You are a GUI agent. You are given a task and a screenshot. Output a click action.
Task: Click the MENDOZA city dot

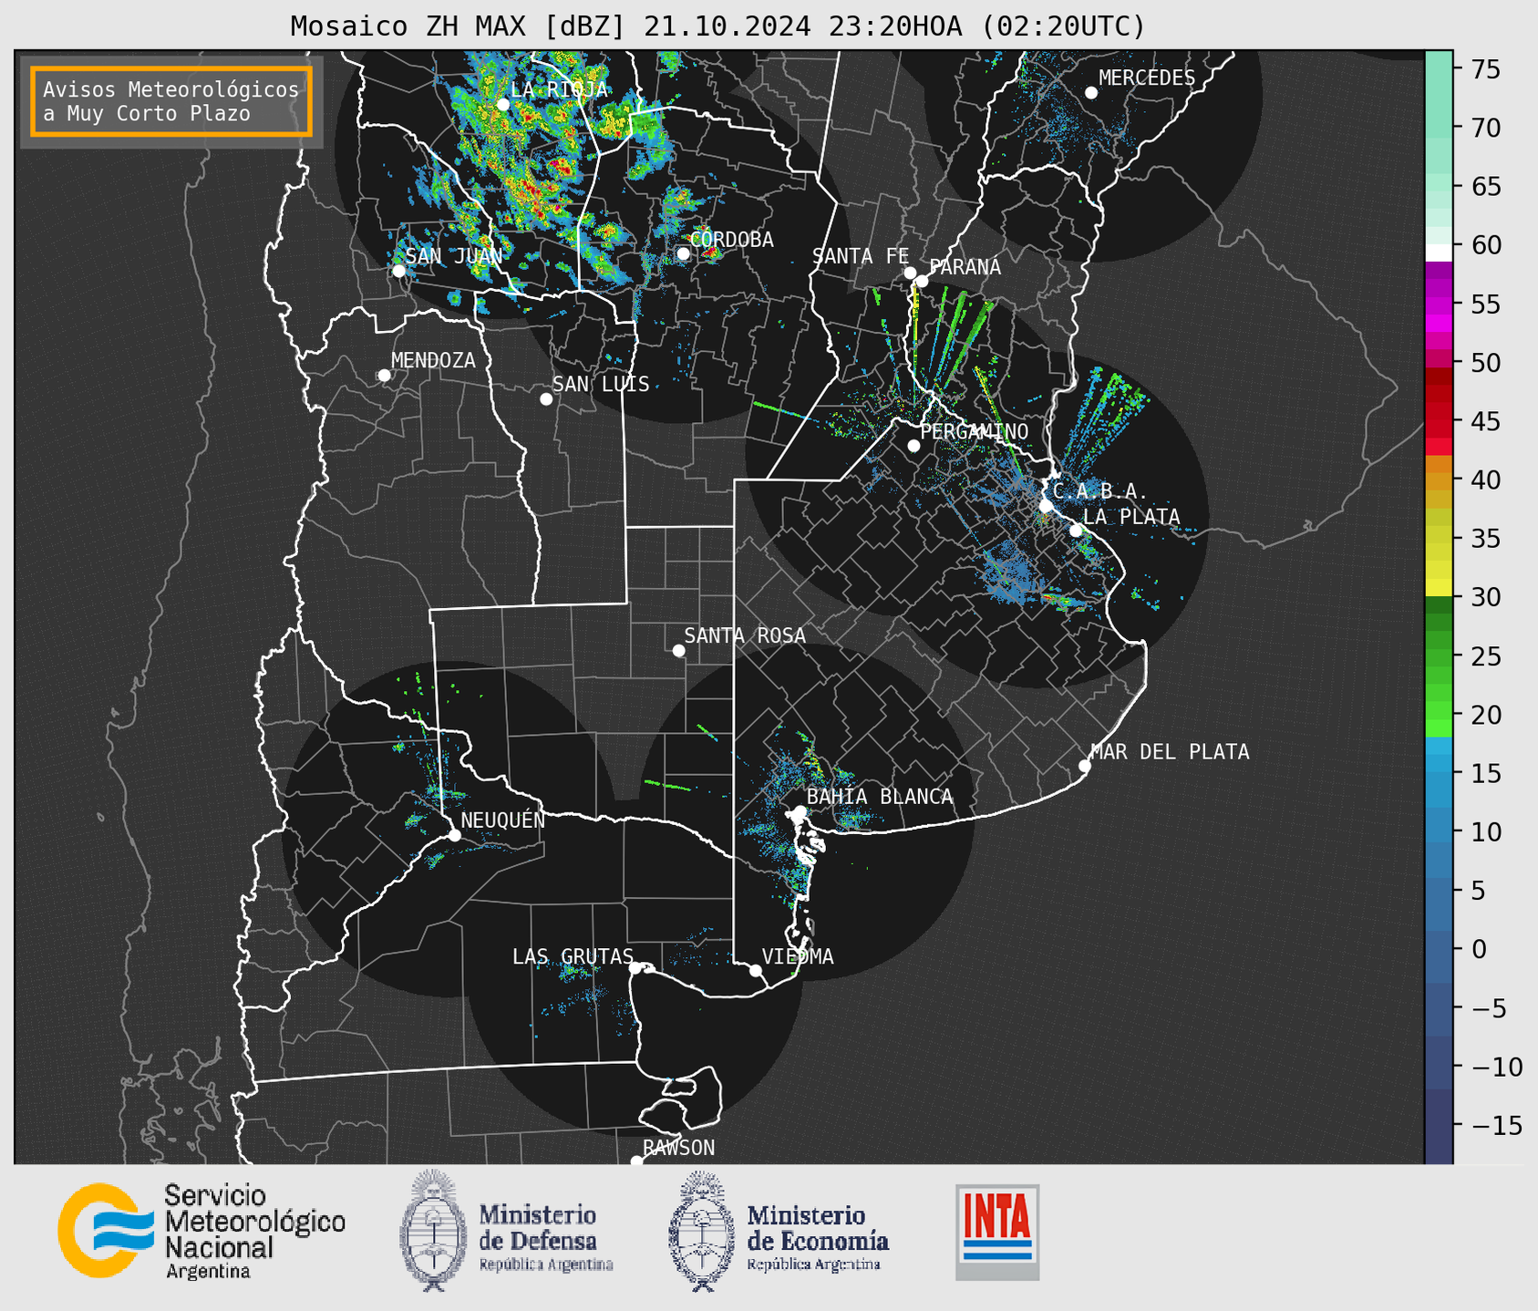coord(384,376)
